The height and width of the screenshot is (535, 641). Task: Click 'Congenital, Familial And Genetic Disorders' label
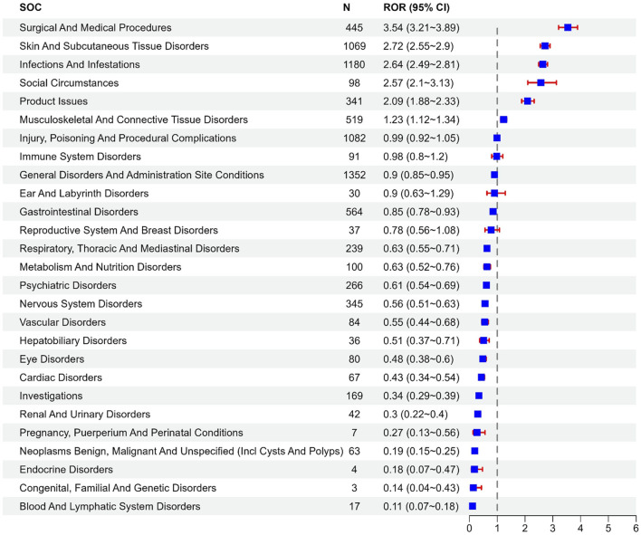tap(118, 488)
